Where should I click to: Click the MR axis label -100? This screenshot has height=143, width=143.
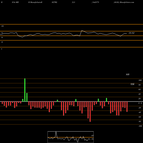(140, 126)
